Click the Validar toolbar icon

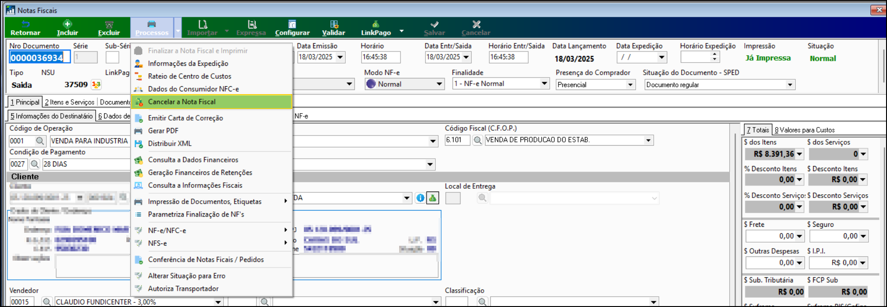pyautogui.click(x=334, y=28)
